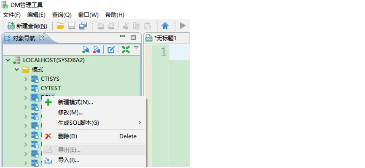The image size is (365, 168).
Task: Click the Paste clipboard icon
Action: click(147, 26)
